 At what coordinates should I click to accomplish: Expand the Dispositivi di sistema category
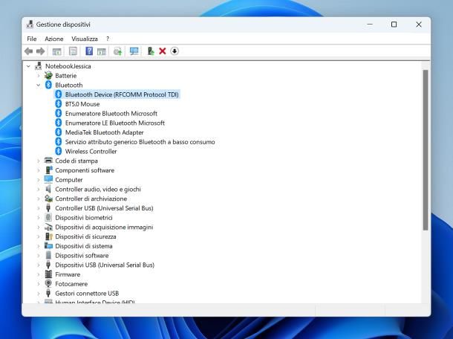coord(39,246)
